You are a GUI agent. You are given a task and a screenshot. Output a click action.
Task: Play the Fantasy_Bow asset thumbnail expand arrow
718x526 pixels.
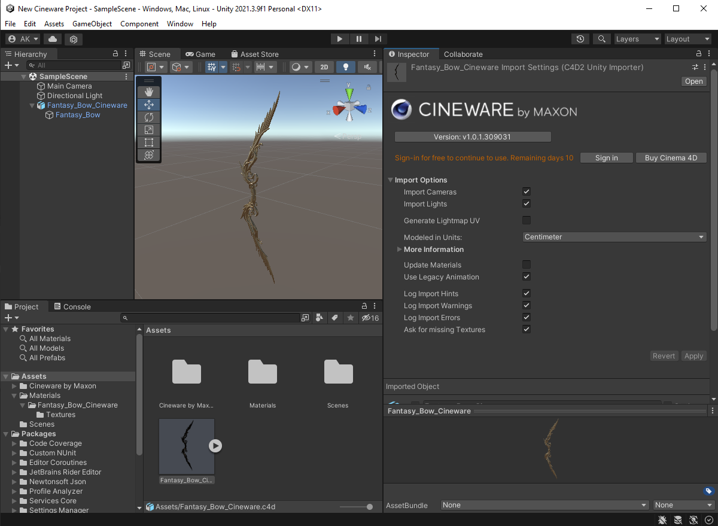pyautogui.click(x=215, y=446)
